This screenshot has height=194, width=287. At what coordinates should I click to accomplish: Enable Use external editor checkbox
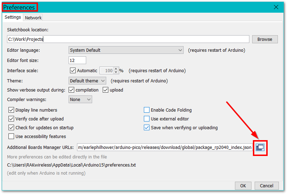click(147, 119)
